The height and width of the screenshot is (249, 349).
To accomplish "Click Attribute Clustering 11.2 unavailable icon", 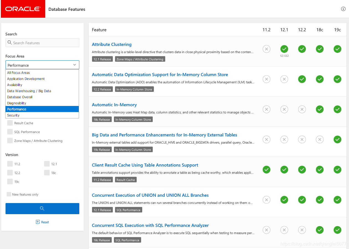I will tap(266, 49).
